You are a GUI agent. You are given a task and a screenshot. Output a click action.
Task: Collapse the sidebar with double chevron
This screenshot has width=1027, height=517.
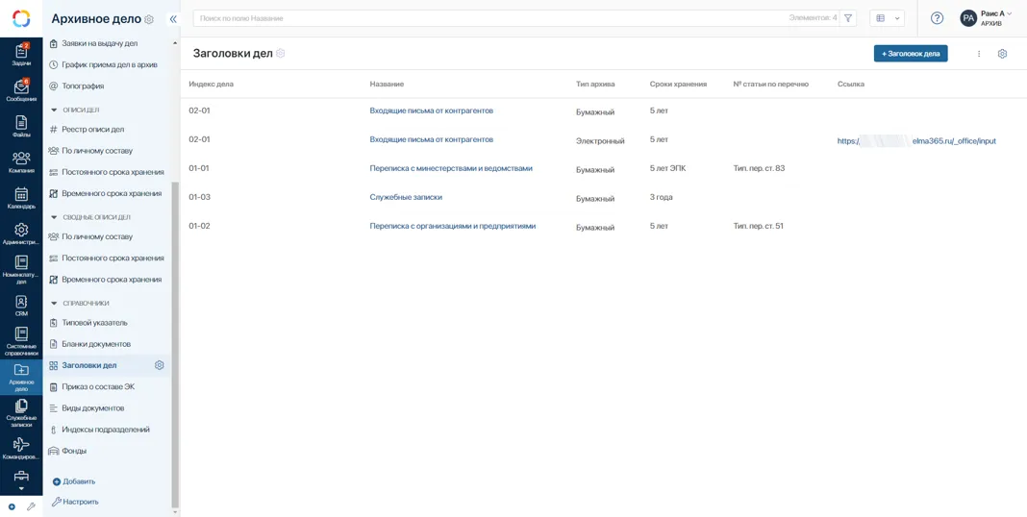(173, 19)
